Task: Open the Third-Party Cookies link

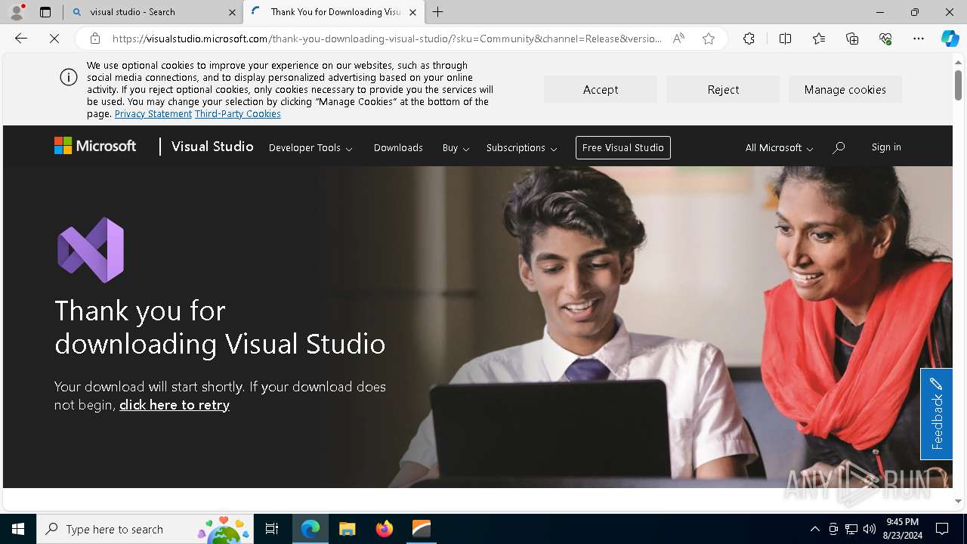Action: [238, 114]
